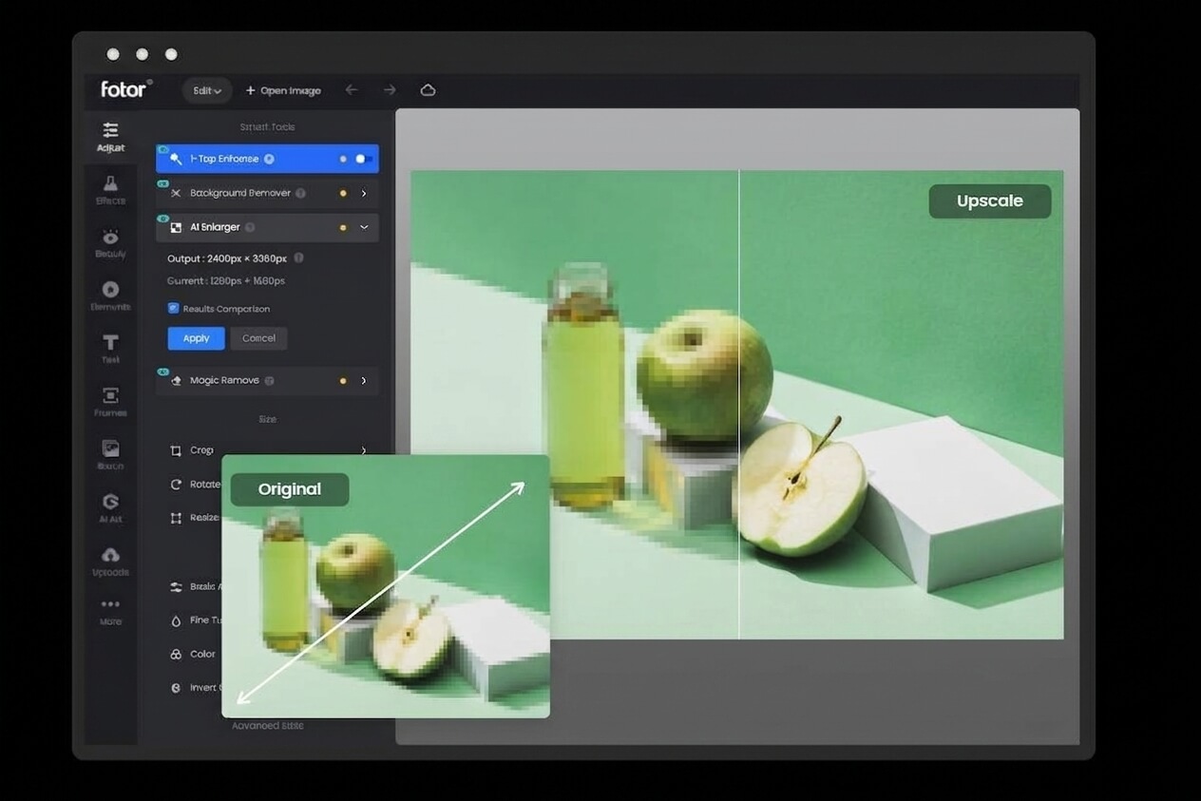Select the Rotate tool
The image size is (1201, 801).
point(195,485)
